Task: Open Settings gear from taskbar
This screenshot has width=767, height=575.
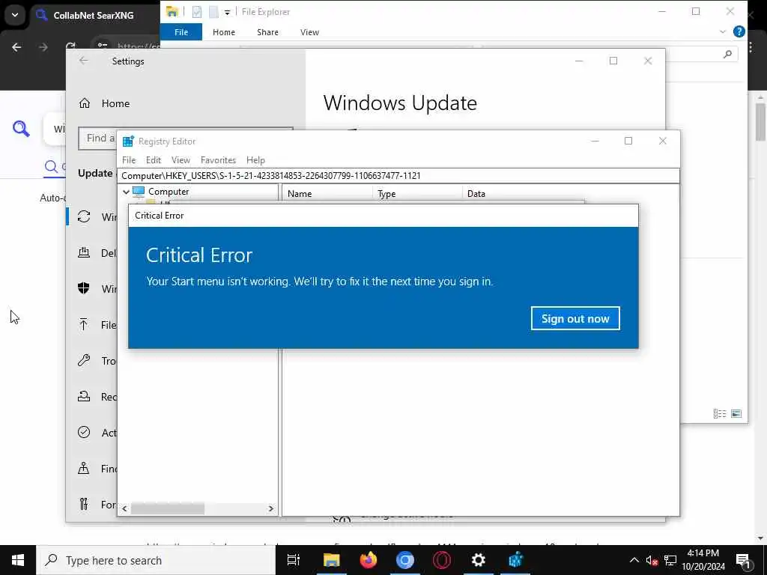Action: pyautogui.click(x=479, y=560)
